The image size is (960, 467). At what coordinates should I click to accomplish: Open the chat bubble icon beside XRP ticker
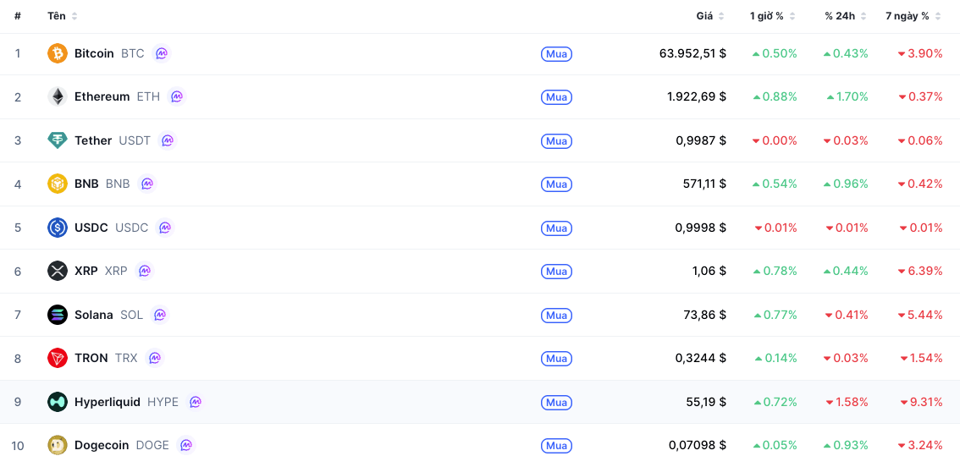coord(145,271)
